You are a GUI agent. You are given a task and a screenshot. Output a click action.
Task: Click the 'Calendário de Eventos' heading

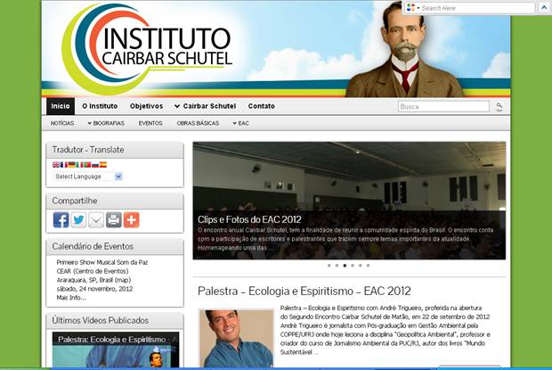tap(93, 246)
